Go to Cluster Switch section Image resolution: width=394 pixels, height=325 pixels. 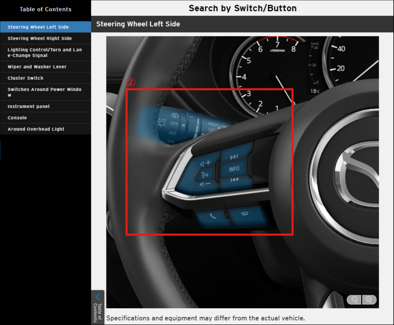[x=25, y=78]
